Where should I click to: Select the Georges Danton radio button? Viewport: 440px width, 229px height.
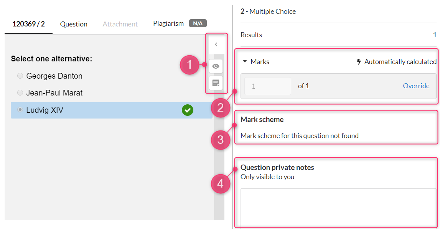[20, 76]
